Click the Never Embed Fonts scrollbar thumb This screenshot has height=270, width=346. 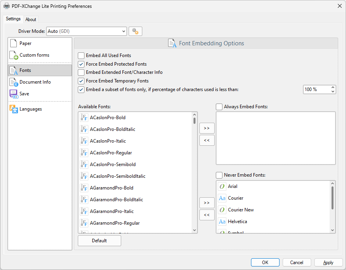[x=332, y=198]
